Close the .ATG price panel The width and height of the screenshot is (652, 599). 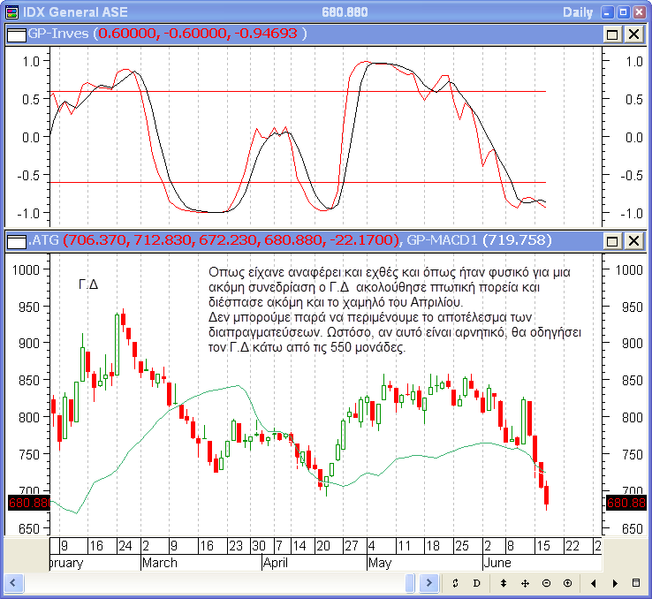(x=633, y=240)
